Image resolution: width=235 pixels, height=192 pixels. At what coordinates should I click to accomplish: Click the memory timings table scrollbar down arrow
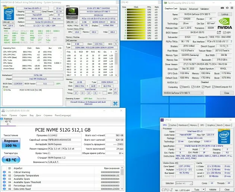tap(116, 75)
